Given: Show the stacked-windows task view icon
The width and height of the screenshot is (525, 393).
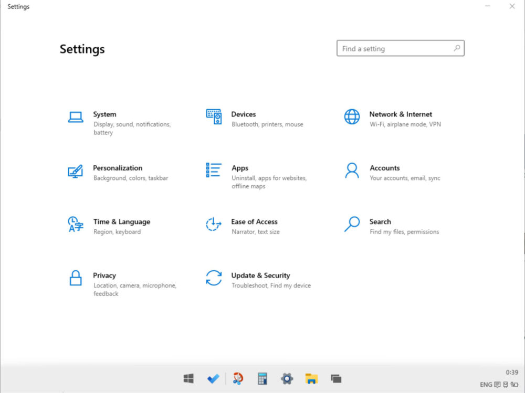Looking at the screenshot, I should pyautogui.click(x=336, y=379).
